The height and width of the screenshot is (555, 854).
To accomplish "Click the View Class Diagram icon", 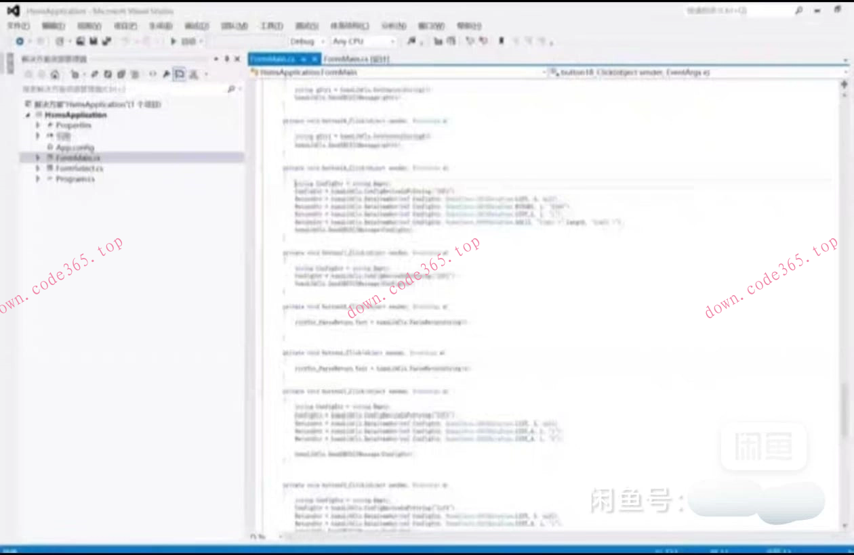I will tap(193, 74).
